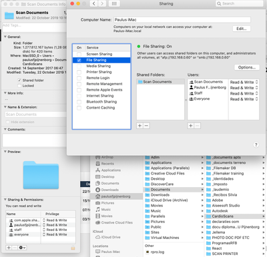Go forward in System Preferences
The image size is (267, 257).
click(x=102, y=3)
